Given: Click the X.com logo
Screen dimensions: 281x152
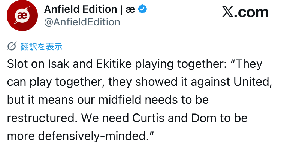Looking at the screenshot, I should (x=245, y=13).
